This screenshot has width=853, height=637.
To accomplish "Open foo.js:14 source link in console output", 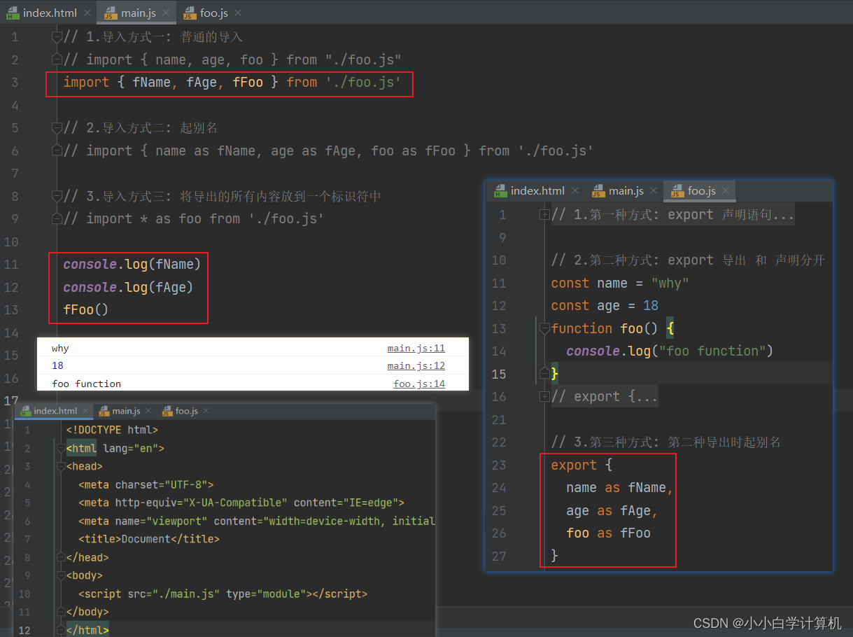I will click(419, 384).
